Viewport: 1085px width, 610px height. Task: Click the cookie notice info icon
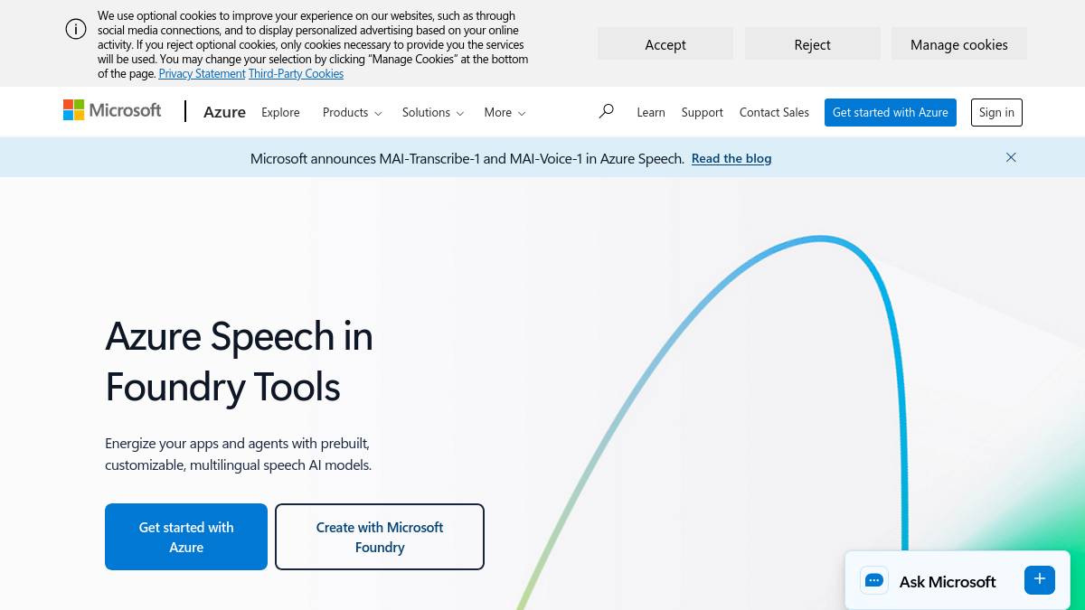(76, 29)
